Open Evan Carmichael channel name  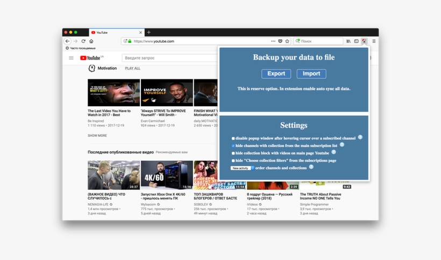pos(153,121)
